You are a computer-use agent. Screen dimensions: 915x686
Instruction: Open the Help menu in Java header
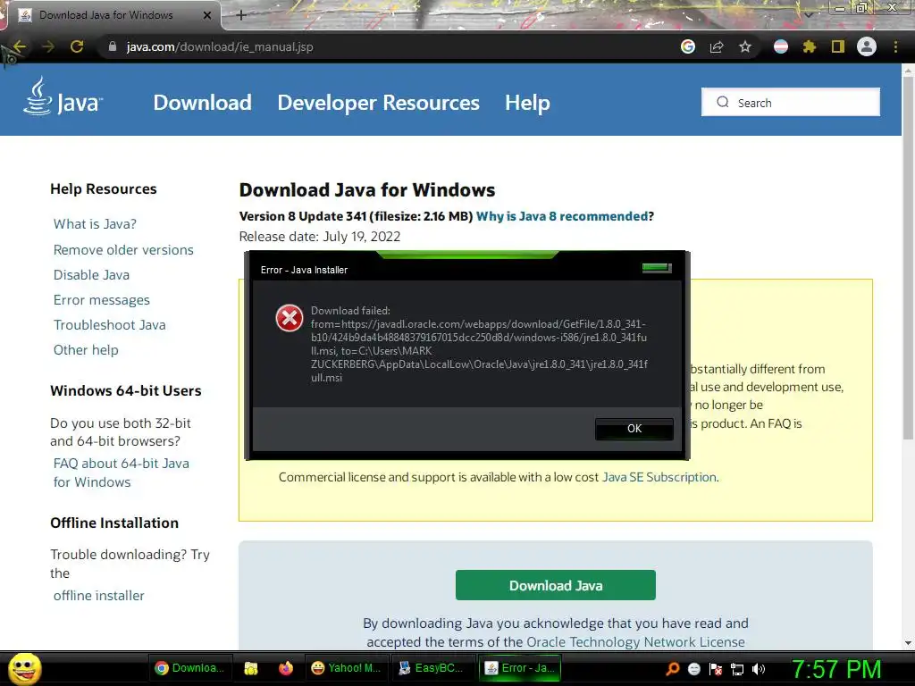pyautogui.click(x=527, y=103)
